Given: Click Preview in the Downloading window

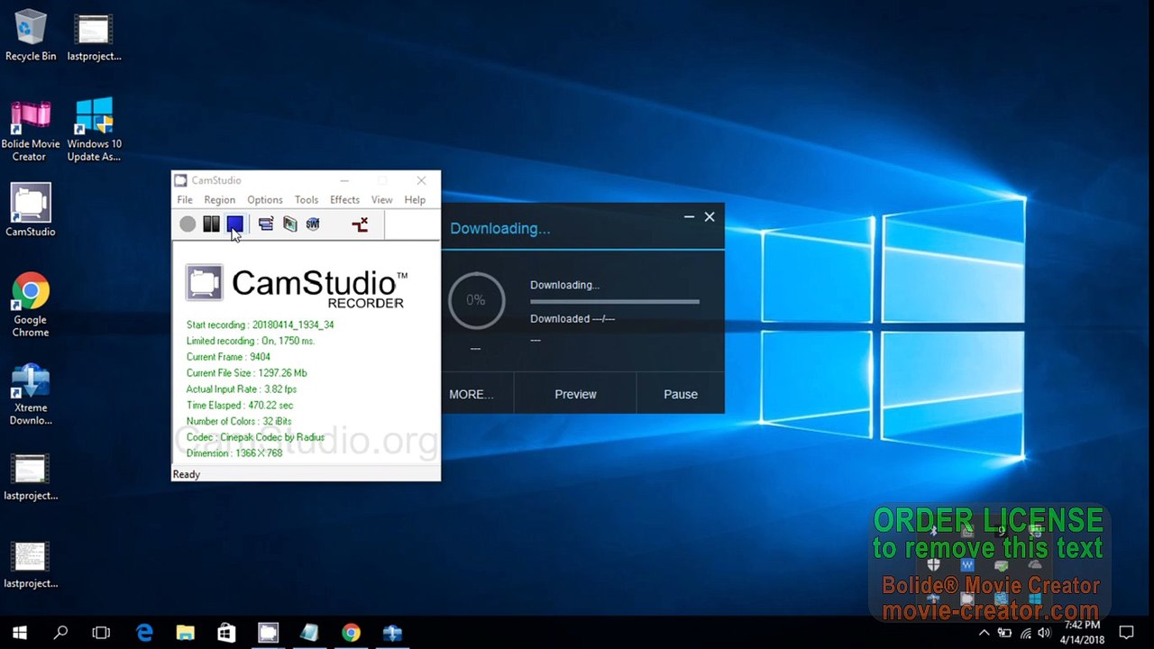Looking at the screenshot, I should [575, 394].
